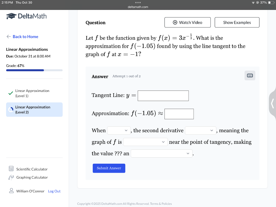This screenshot has width=276, height=207.
Task: Select Linear Approximation (Level 2)
Action: coord(34,109)
